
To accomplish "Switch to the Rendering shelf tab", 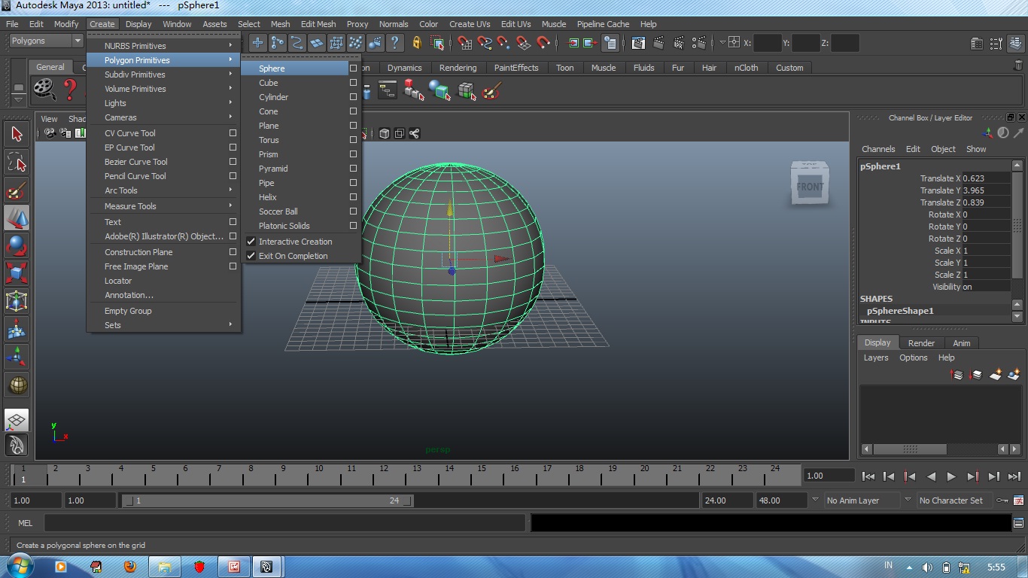I will pyautogui.click(x=458, y=68).
